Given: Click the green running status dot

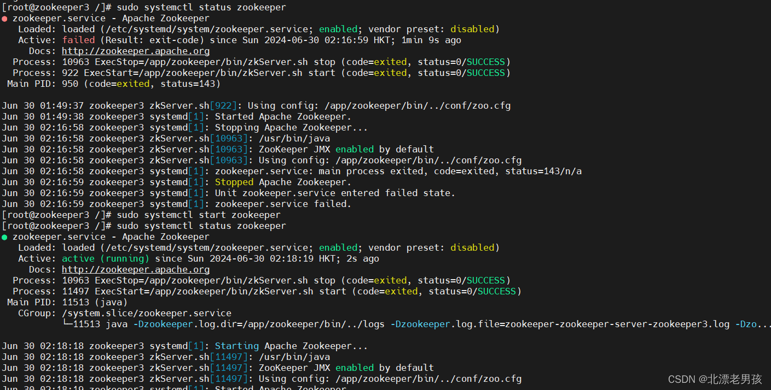Looking at the screenshot, I should coord(4,237).
